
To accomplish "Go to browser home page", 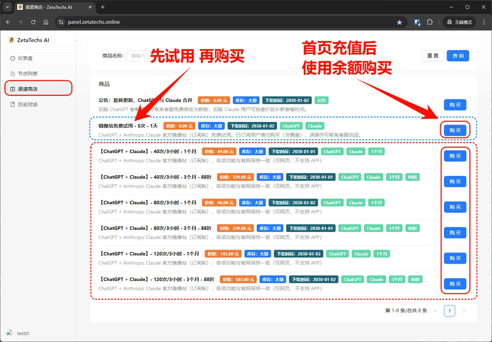I will point(46,22).
